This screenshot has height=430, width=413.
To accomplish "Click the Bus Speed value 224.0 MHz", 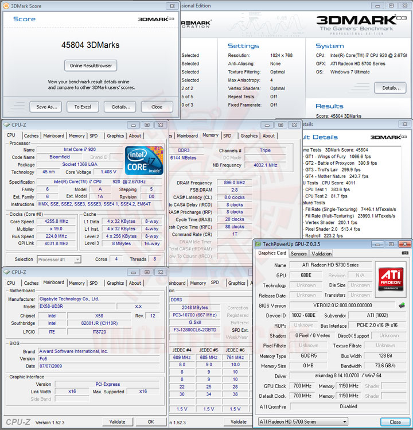I will pos(56,236).
